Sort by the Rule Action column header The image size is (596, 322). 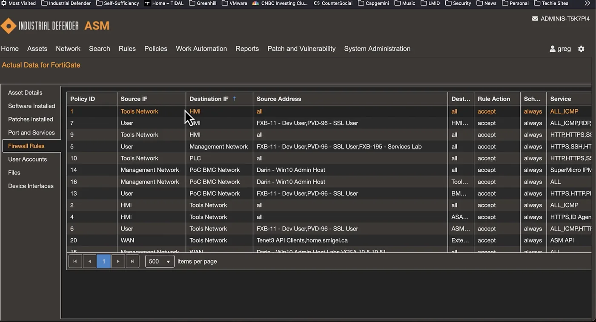pos(497,99)
